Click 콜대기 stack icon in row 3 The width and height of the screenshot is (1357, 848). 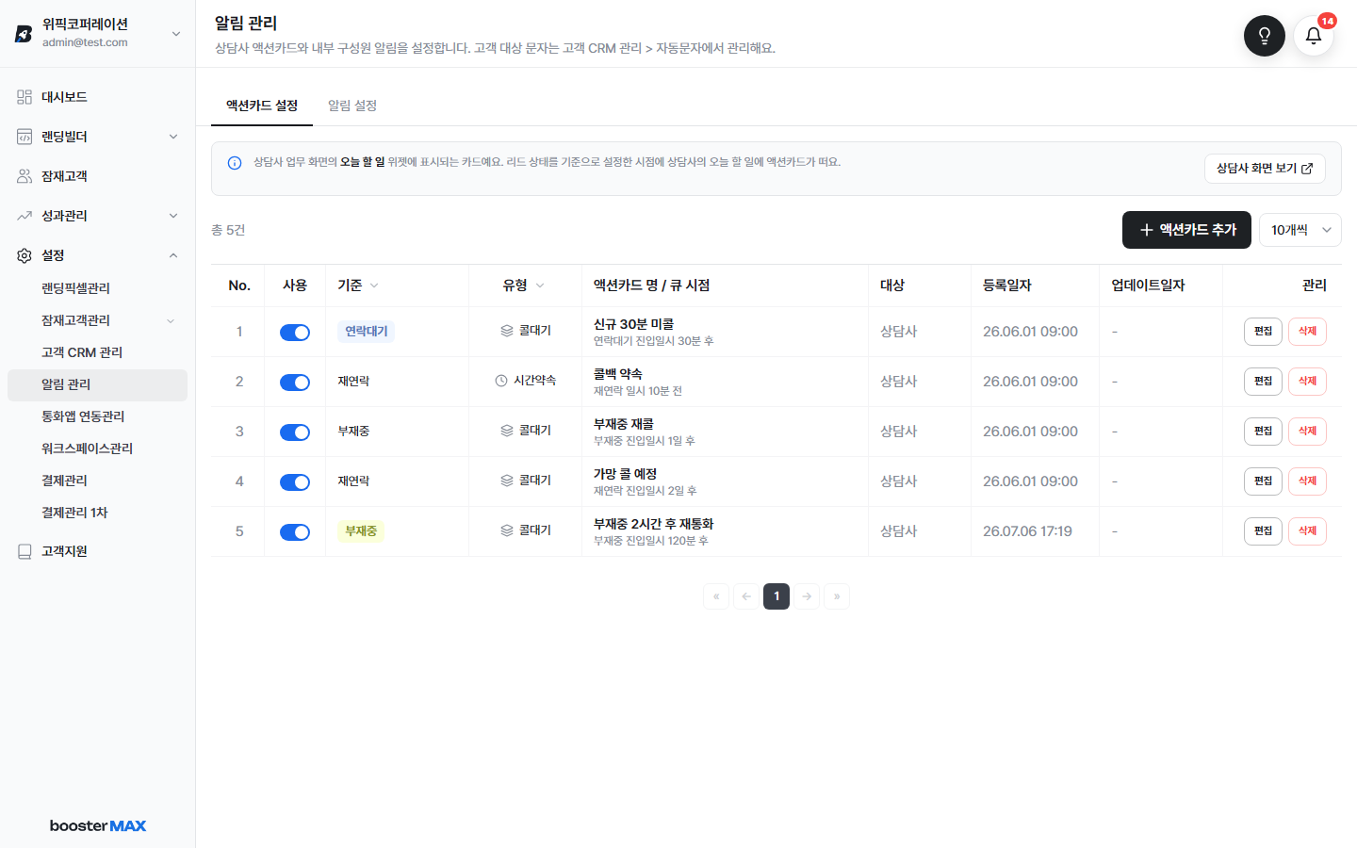click(507, 431)
